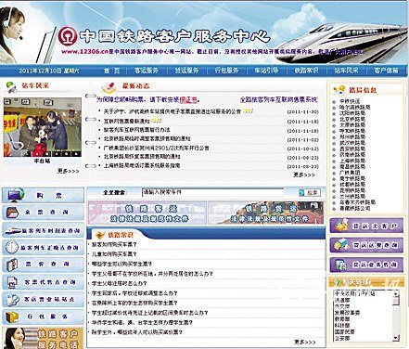
Task: Click the 购票 button label
Action: pos(49,196)
